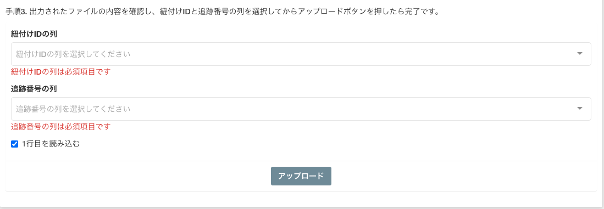
Task: Click the 追跡番号の列 field label
Action: (x=34, y=89)
